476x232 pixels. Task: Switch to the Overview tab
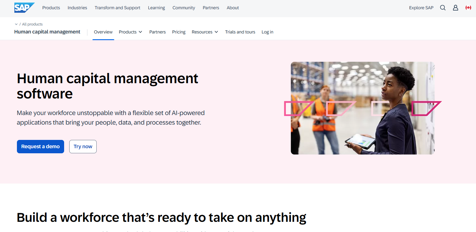(103, 32)
